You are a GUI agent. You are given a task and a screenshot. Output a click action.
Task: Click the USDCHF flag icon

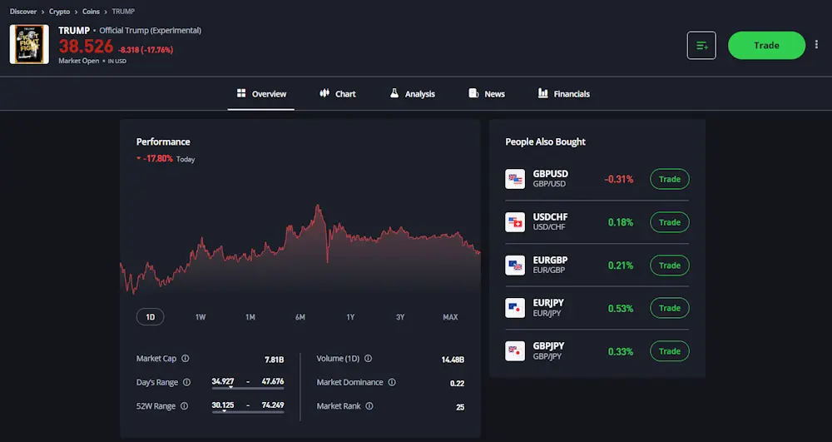point(515,221)
